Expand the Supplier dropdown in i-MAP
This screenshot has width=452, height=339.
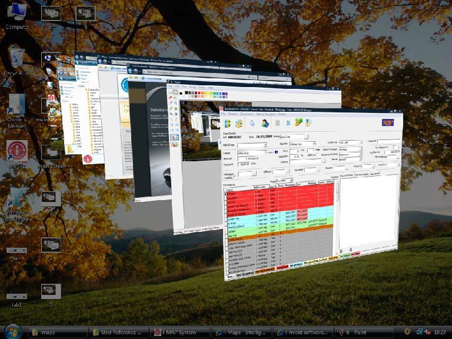[314, 143]
